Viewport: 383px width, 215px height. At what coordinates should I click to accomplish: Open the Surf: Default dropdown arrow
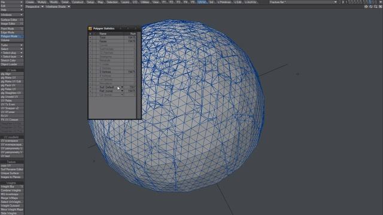point(122,87)
